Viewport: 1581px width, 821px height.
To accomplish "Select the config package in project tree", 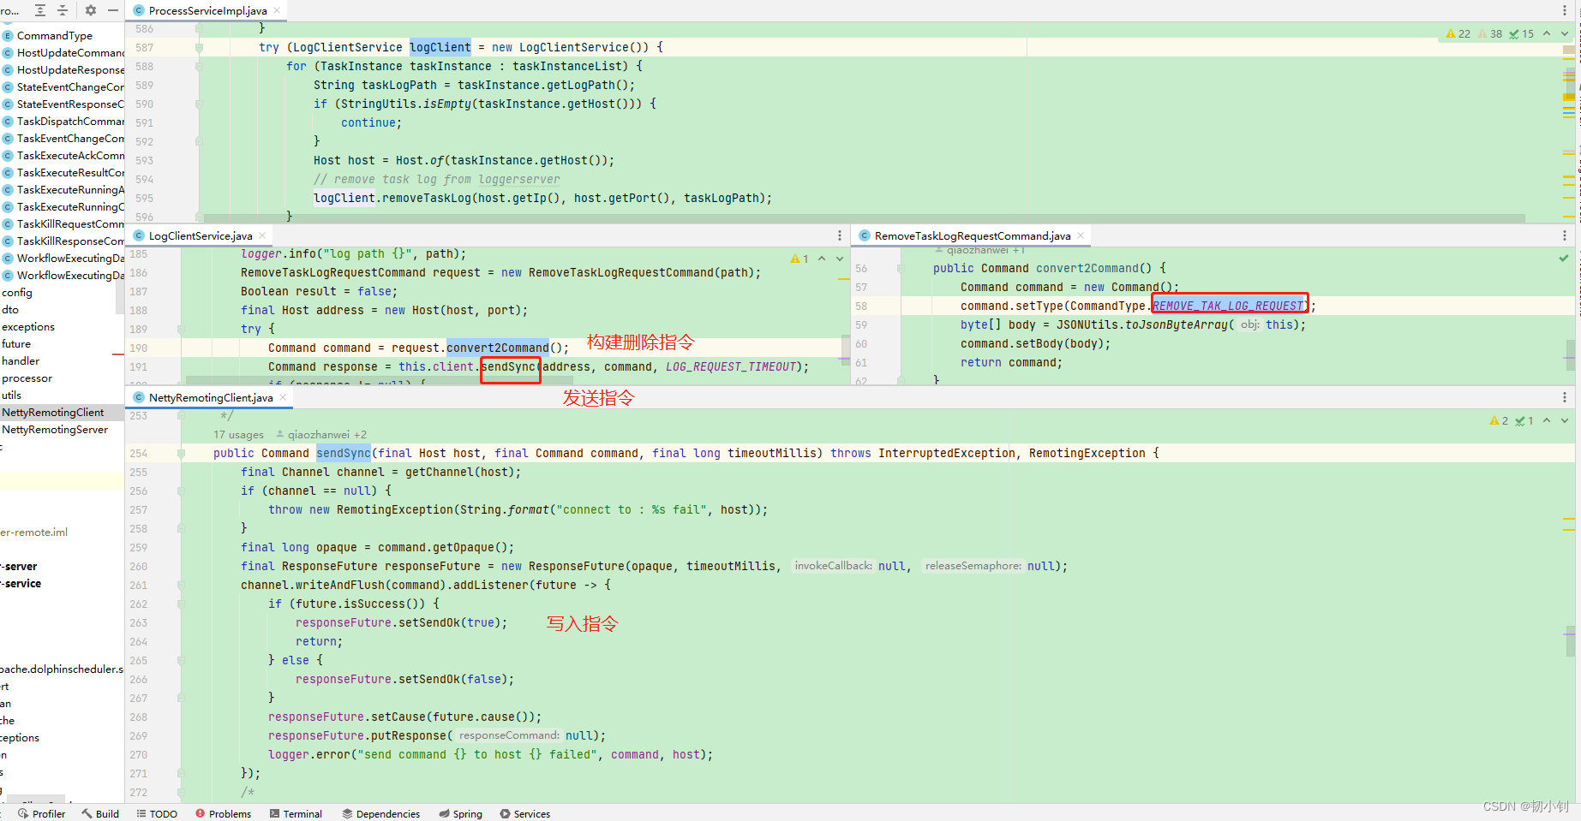I will click(17, 292).
